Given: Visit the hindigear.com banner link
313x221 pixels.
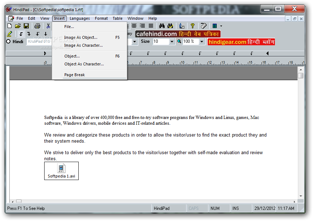Looking at the screenshot, I should [x=241, y=42].
